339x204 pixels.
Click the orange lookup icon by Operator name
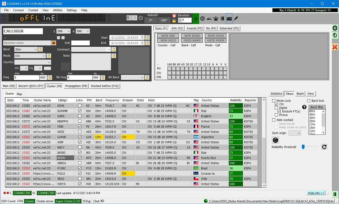pyautogui.click(x=54, y=43)
